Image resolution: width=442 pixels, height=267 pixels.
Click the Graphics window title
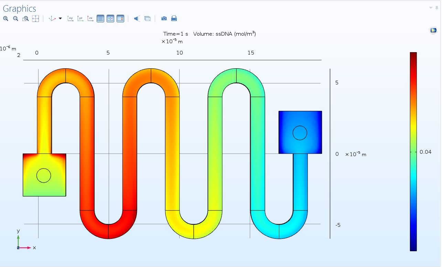click(x=19, y=9)
